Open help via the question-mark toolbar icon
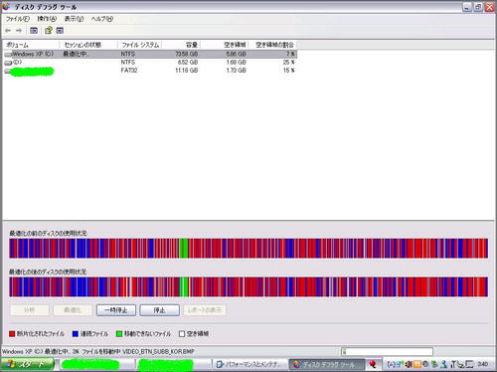This screenshot has width=497, height=372. click(x=49, y=31)
